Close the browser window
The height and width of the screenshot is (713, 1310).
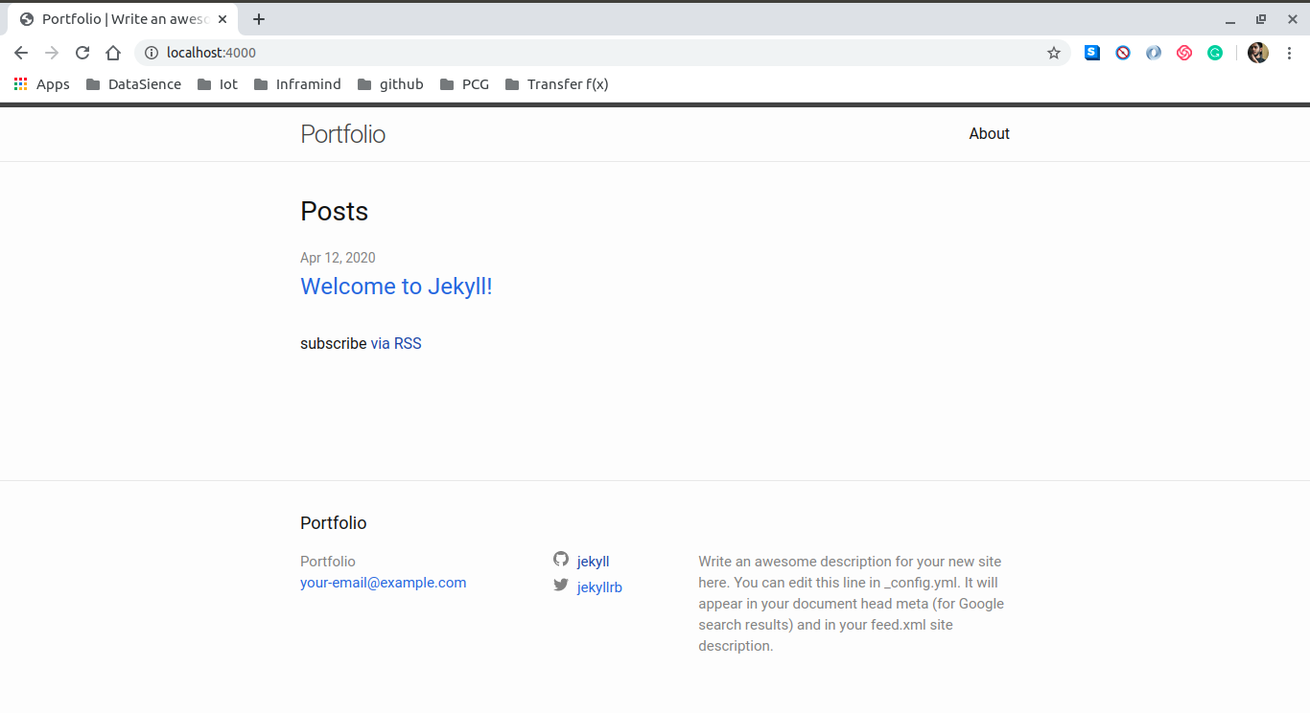[1292, 19]
